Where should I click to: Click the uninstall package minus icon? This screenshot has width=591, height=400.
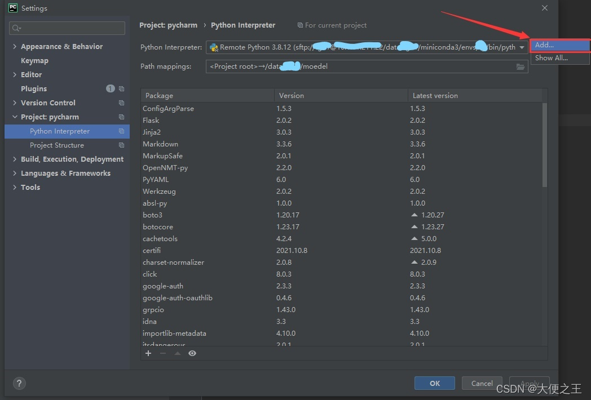point(163,353)
